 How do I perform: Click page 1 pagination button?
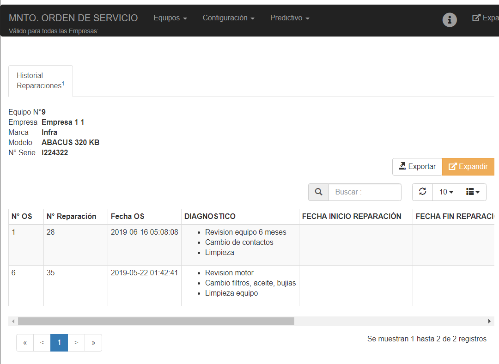pyautogui.click(x=59, y=343)
